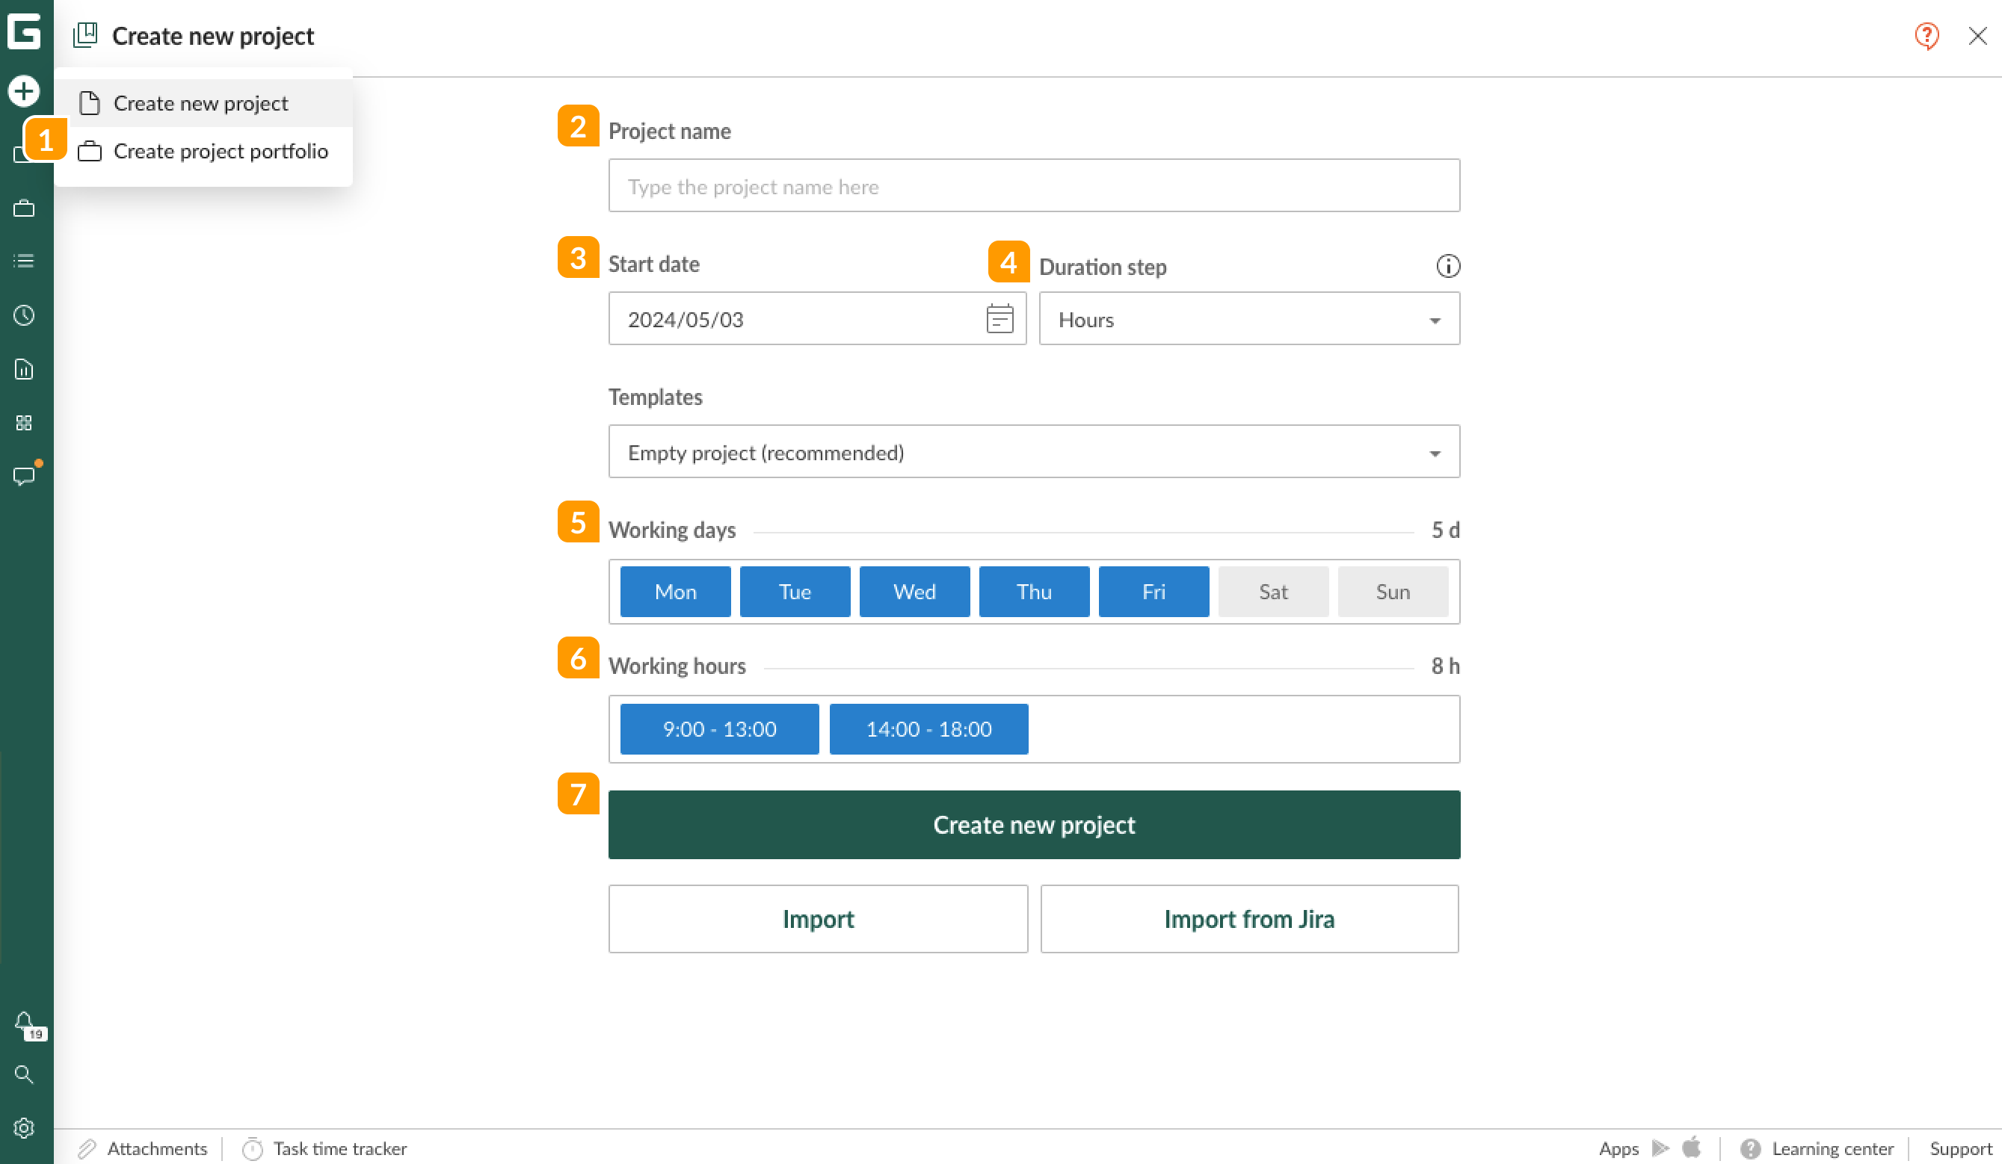Open the comments chat bubble icon
This screenshot has width=2002, height=1164.
point(24,476)
